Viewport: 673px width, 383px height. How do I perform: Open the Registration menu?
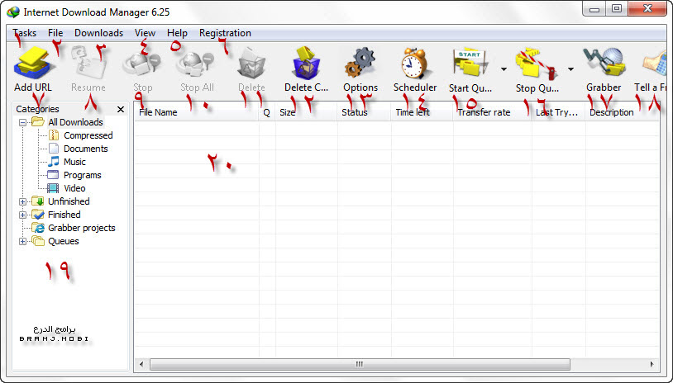click(x=225, y=33)
